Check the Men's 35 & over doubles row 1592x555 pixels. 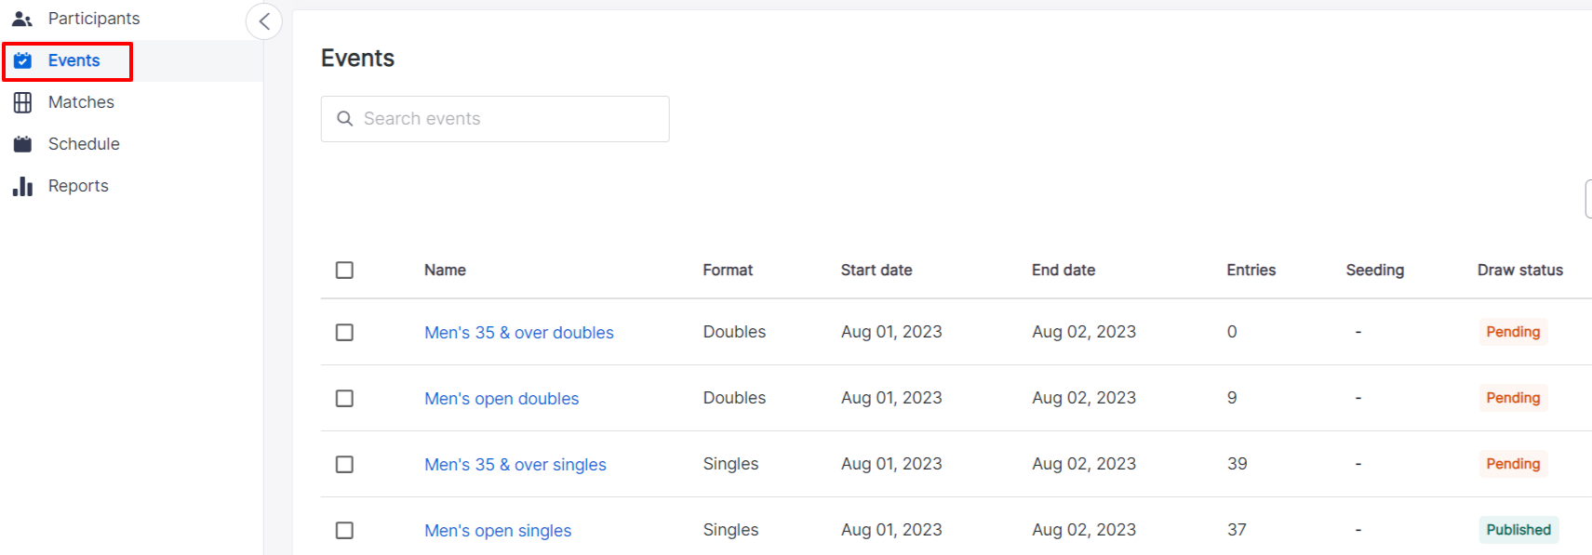pyautogui.click(x=344, y=332)
